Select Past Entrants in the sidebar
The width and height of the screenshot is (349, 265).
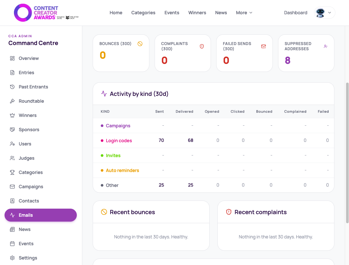point(41,87)
